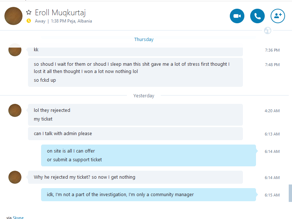Viewport: 292px width, 219px height.
Task: Click the contact name Eroll Muqkurtaj
Action: coord(60,13)
